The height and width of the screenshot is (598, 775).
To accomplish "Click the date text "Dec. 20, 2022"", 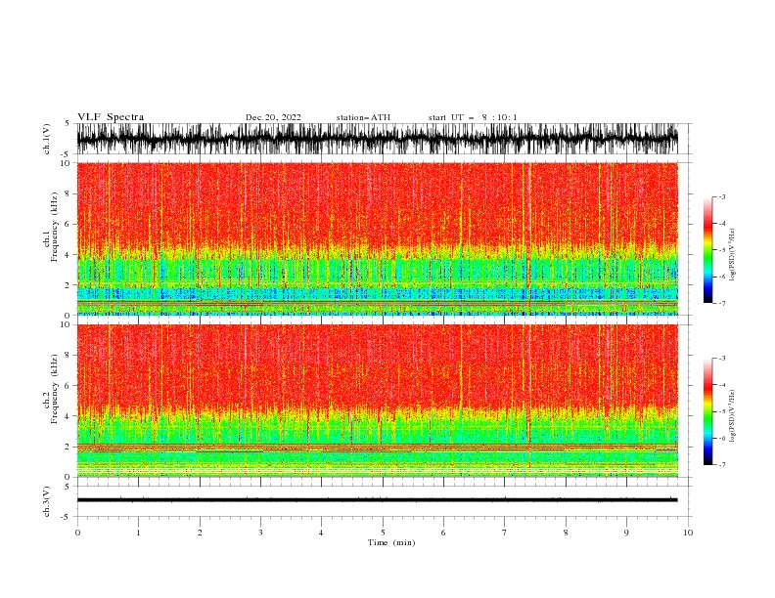I will click(273, 117).
